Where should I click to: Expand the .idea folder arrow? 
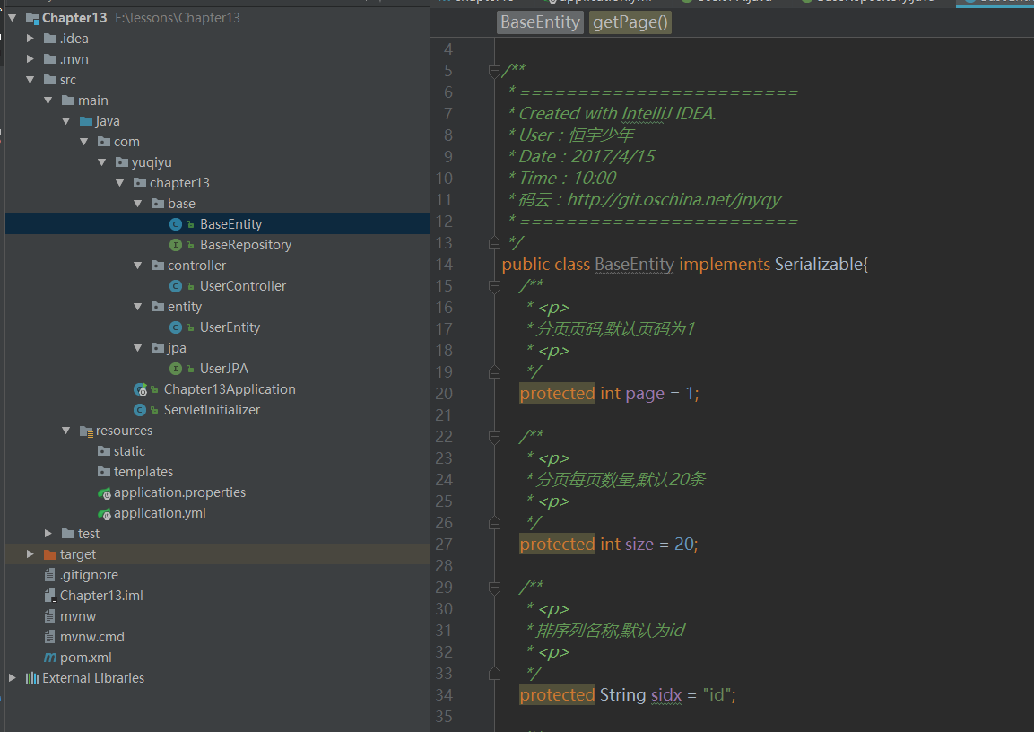[x=30, y=39]
